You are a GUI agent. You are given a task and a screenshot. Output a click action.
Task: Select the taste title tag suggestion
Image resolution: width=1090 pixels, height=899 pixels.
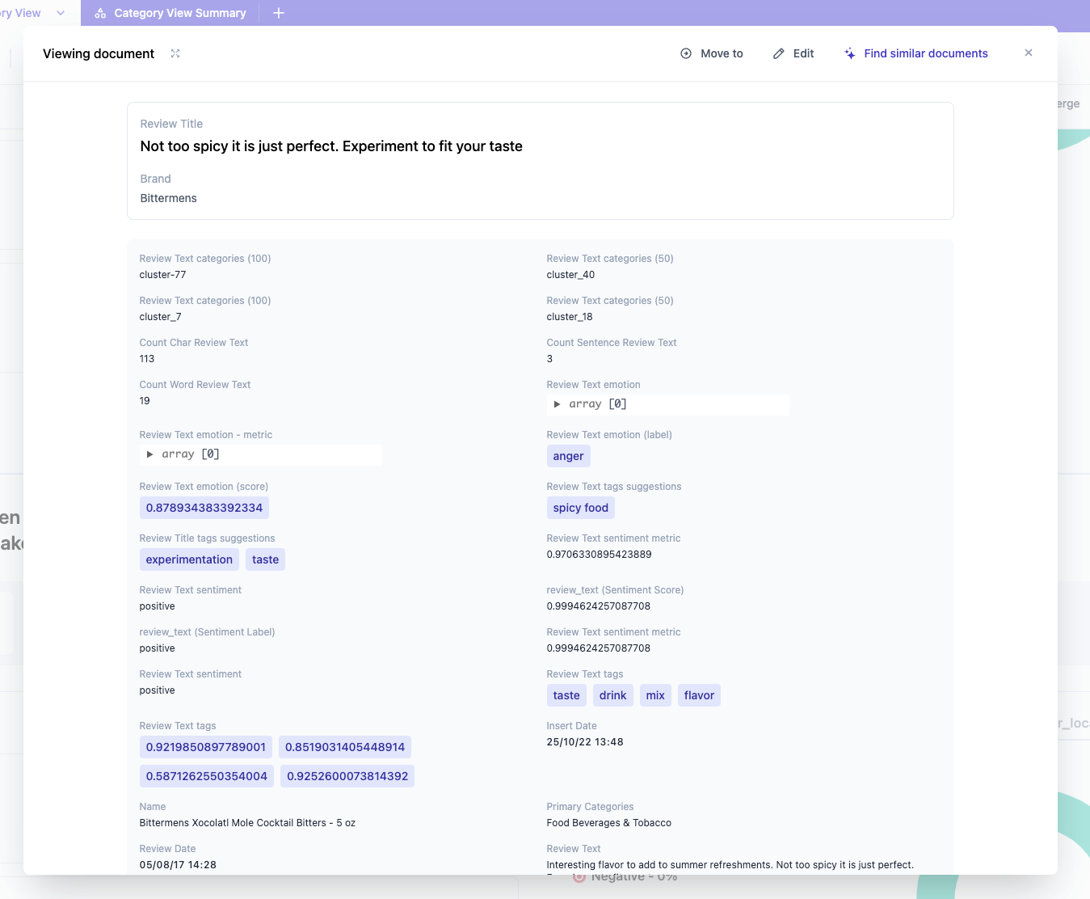(265, 559)
